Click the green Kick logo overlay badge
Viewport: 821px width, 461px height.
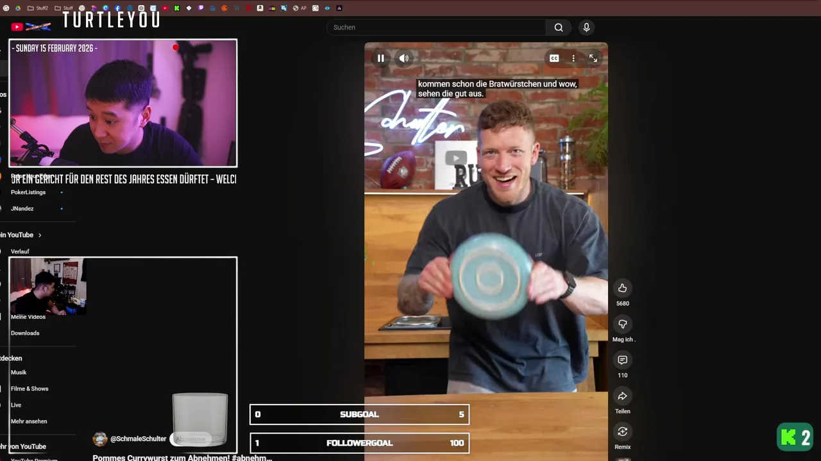795,437
